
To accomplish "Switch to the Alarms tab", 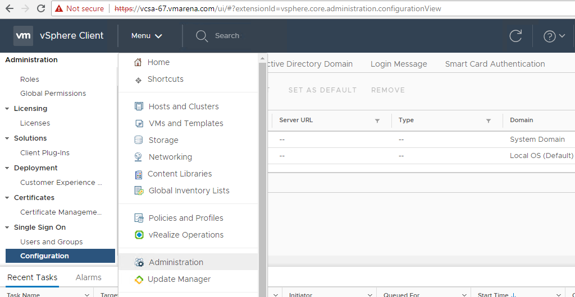I will pyautogui.click(x=89, y=277).
